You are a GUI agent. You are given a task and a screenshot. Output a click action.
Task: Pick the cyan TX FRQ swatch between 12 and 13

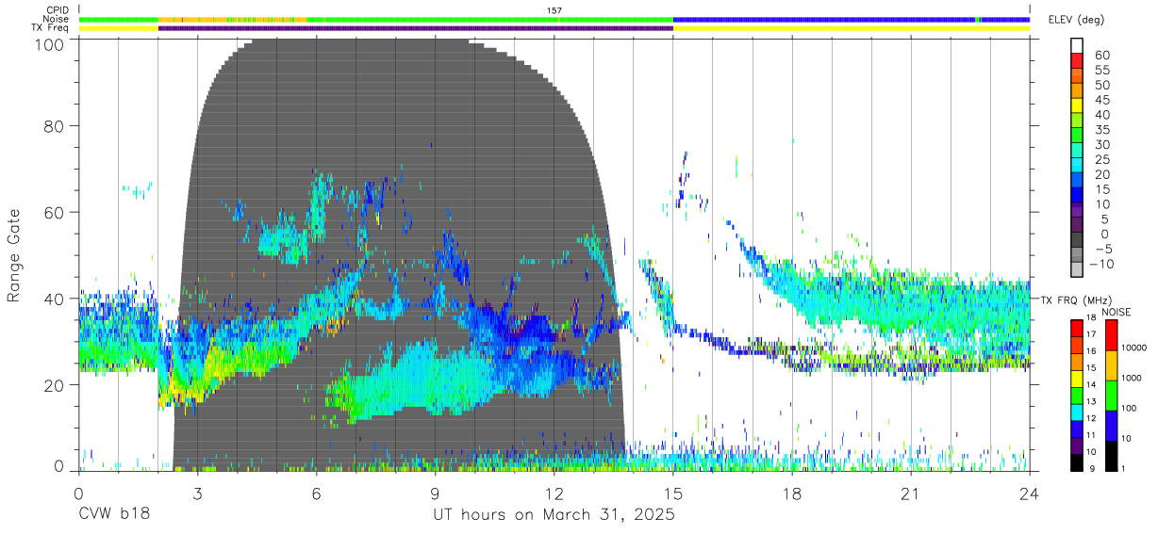1078,410
